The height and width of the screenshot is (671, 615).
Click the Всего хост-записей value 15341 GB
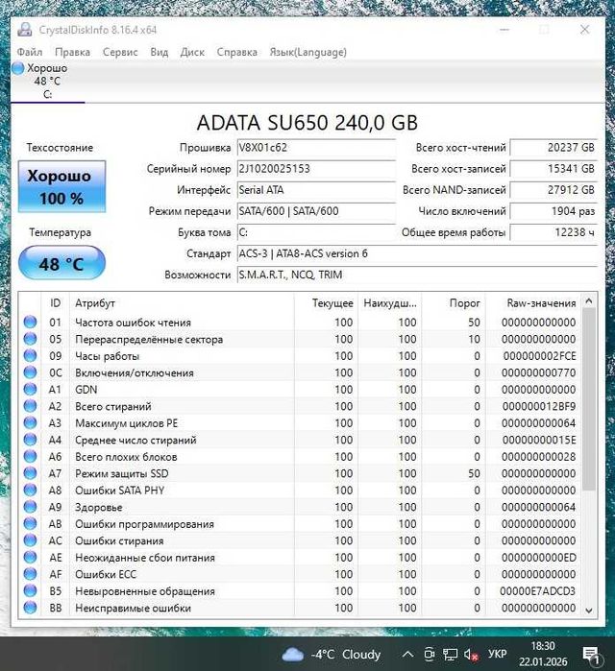pyautogui.click(x=553, y=169)
